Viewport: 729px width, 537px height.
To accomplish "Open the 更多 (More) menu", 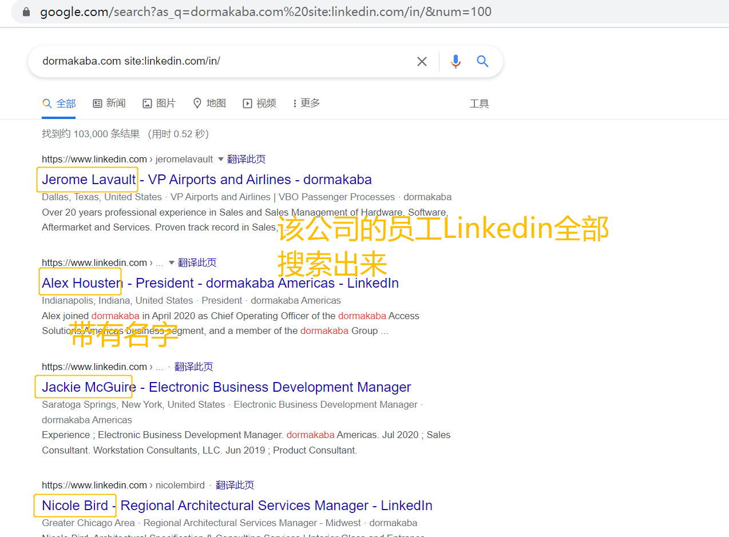I will click(306, 104).
